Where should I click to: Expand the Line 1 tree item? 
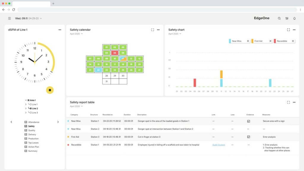(26, 104)
